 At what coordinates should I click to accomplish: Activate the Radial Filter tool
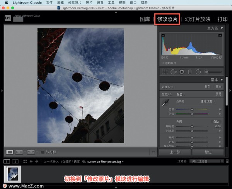(x=198, y=72)
